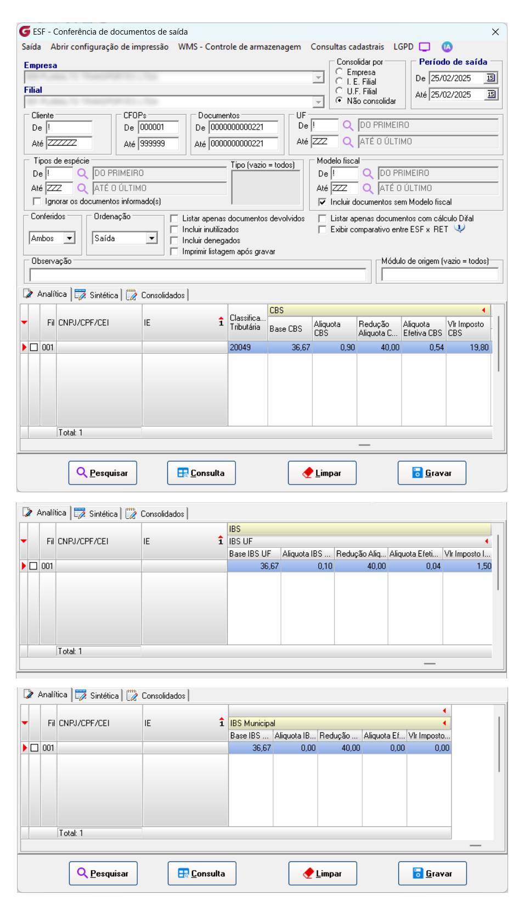Click the bottom Gravar button
Image resolution: width=524 pixels, height=923 pixels.
click(x=432, y=874)
